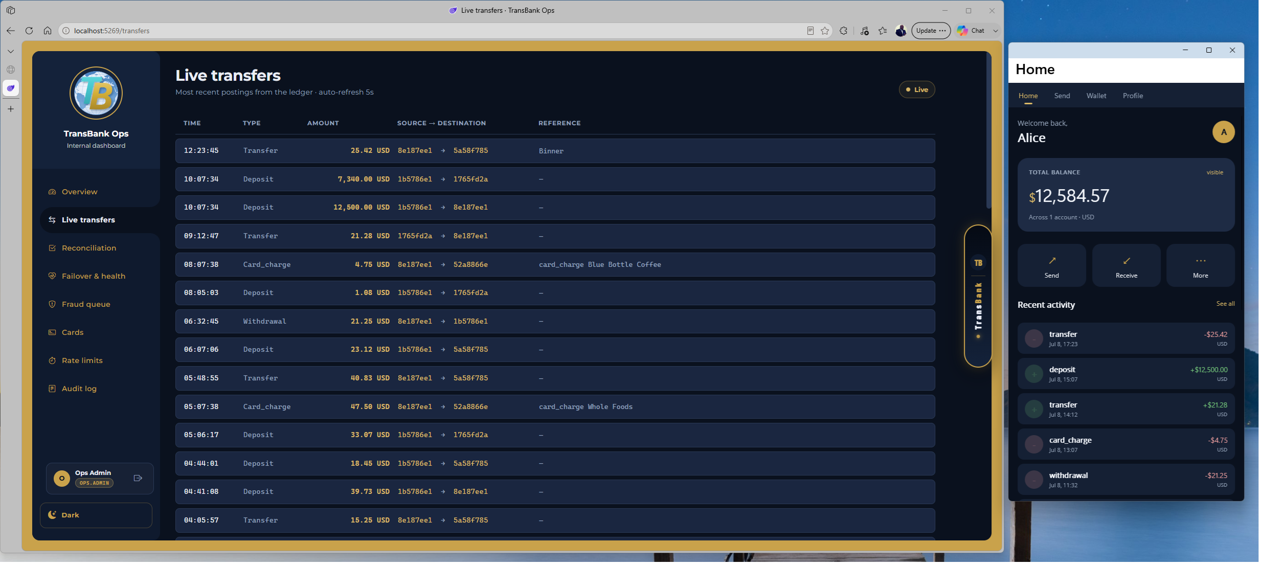Click the browser Update button
This screenshot has height=566, width=1262.
(x=931, y=31)
